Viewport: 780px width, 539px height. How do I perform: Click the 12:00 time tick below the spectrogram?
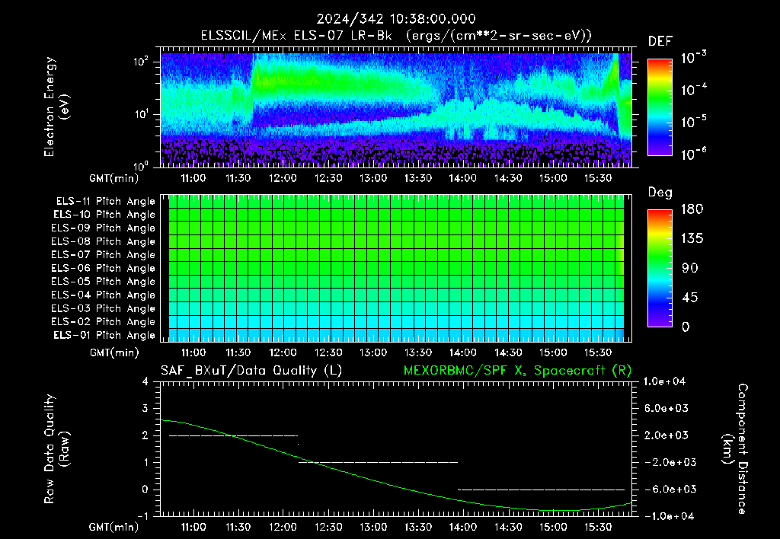tap(283, 178)
